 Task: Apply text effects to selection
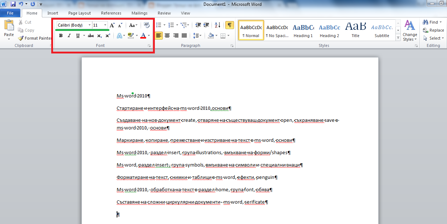119,36
